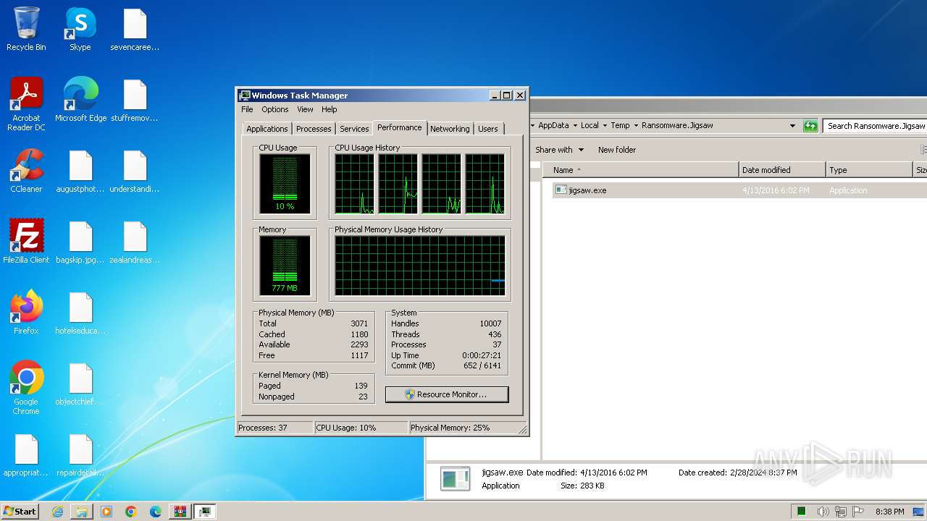
Task: Open address bar history dropdown
Action: (x=792, y=125)
